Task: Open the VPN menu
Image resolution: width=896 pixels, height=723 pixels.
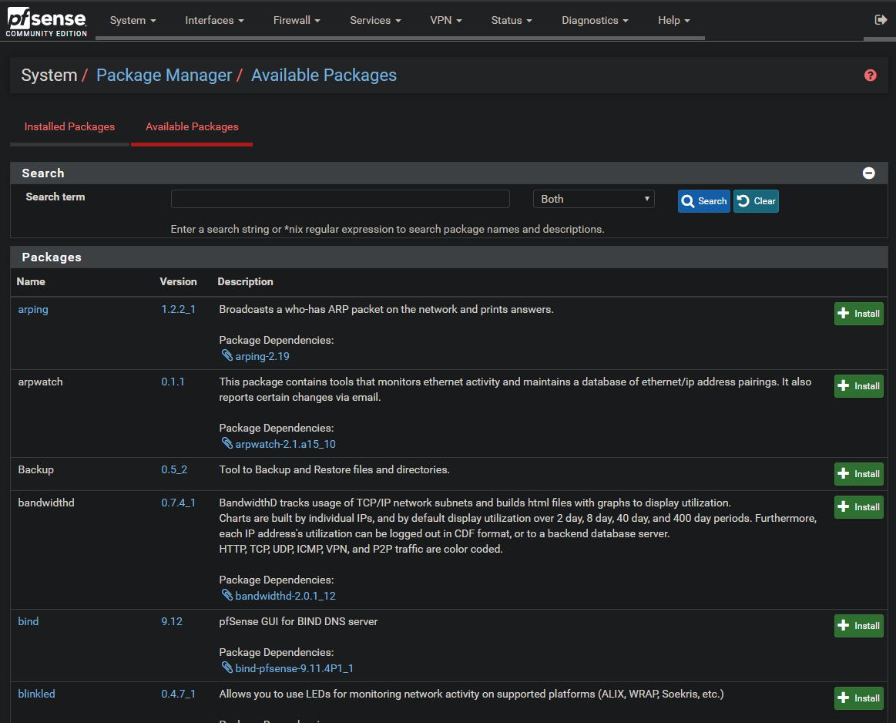Action: (446, 20)
